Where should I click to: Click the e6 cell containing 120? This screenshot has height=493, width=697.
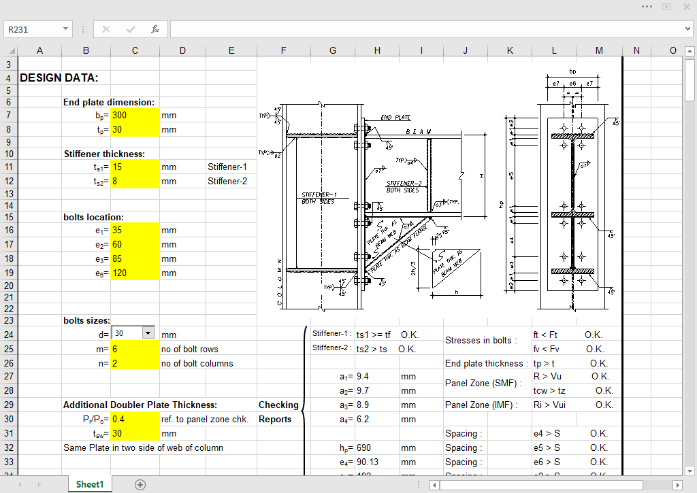point(135,273)
